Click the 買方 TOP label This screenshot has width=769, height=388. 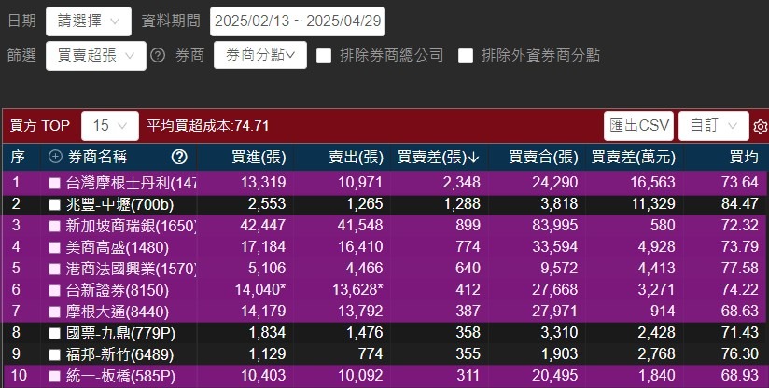(40, 126)
